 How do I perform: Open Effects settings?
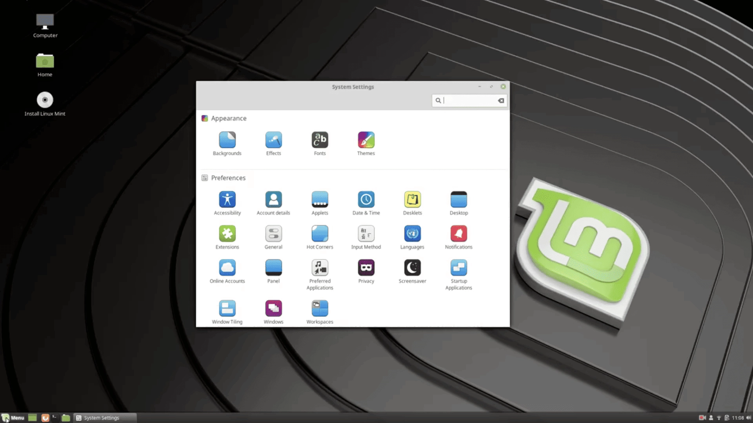273,144
